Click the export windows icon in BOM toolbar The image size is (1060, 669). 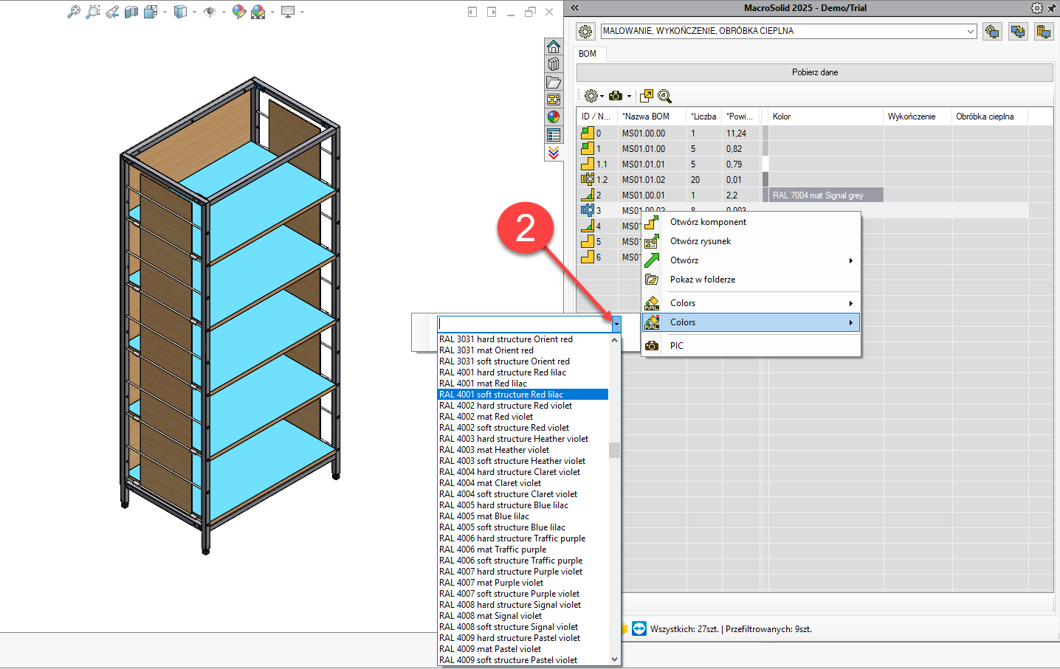(647, 96)
